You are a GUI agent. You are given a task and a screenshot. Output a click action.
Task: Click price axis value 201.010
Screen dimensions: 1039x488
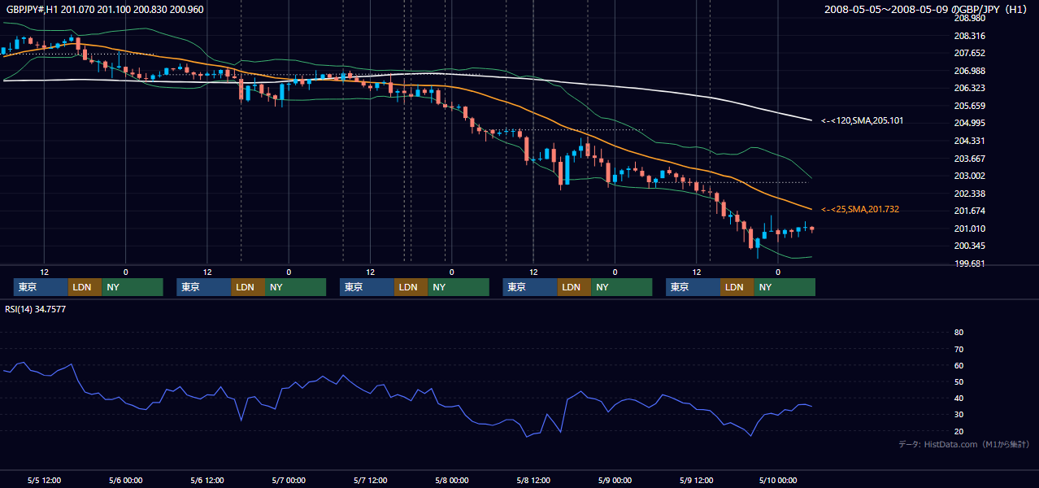pyautogui.click(x=969, y=229)
